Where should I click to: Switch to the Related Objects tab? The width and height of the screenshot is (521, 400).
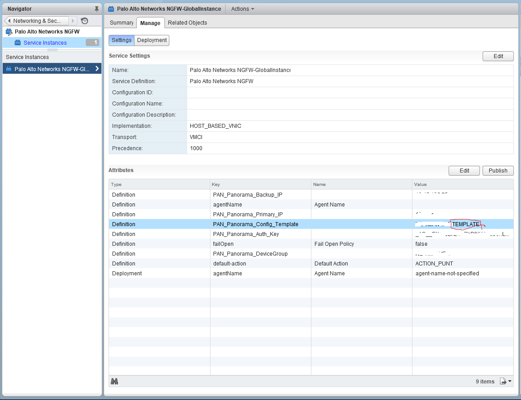click(x=187, y=23)
